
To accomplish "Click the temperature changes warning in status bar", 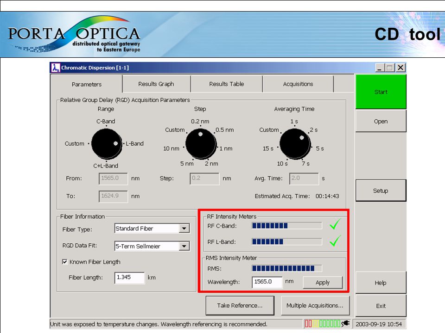I will pyautogui.click(x=159, y=324).
